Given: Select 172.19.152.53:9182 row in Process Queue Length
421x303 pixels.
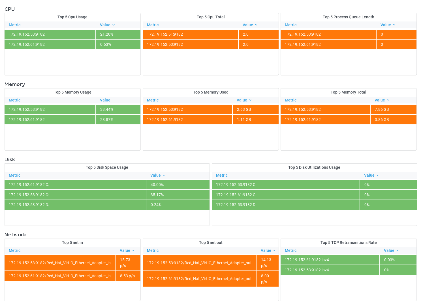Looking at the screenshot, I should tap(349, 34).
